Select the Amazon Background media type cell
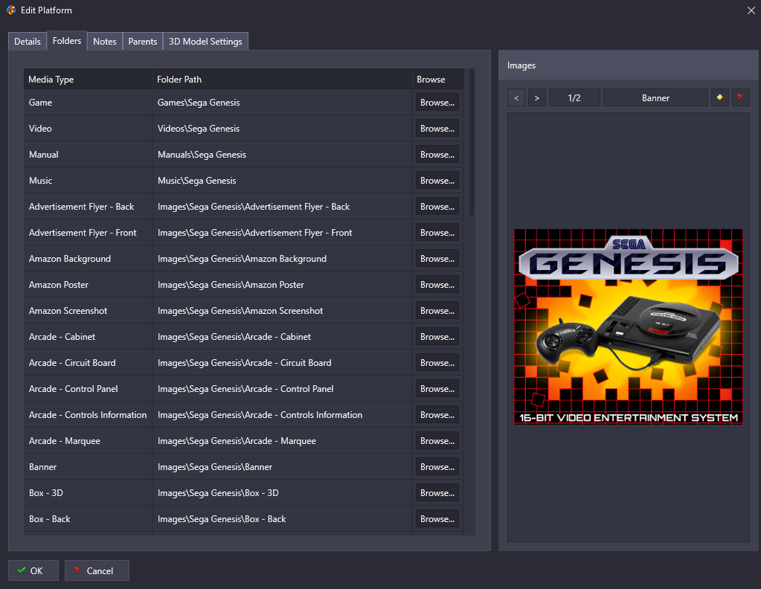This screenshot has height=589, width=761. [88, 259]
